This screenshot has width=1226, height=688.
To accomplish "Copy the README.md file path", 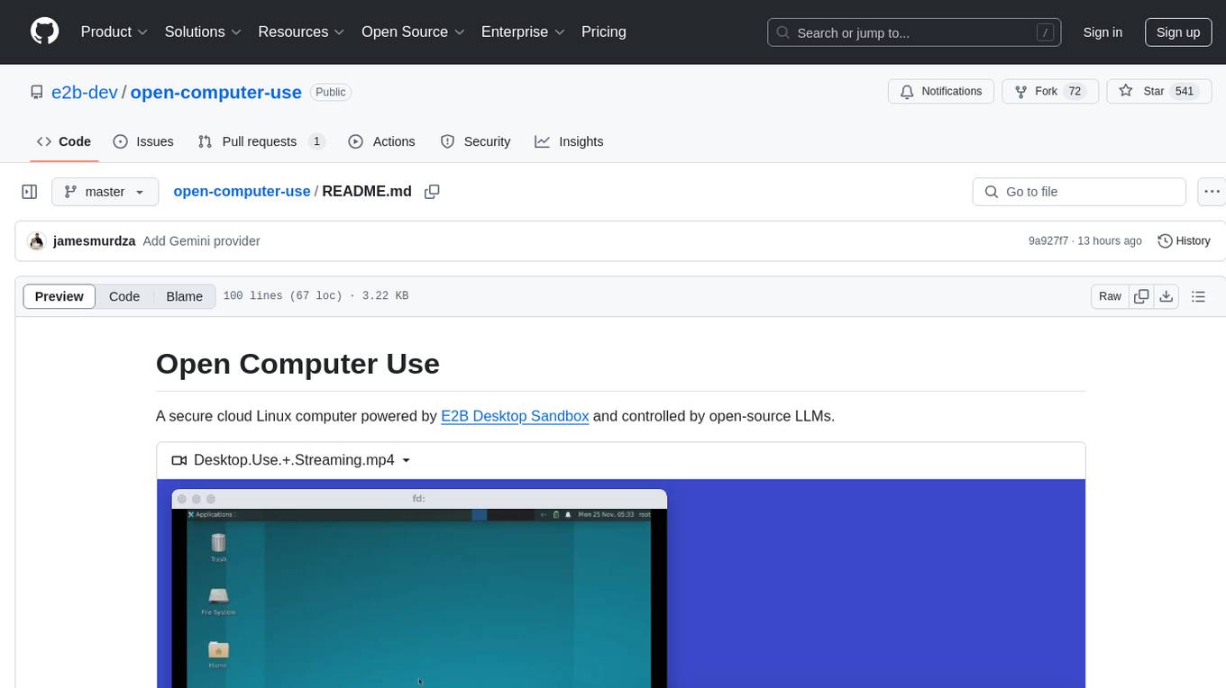I will point(432,192).
